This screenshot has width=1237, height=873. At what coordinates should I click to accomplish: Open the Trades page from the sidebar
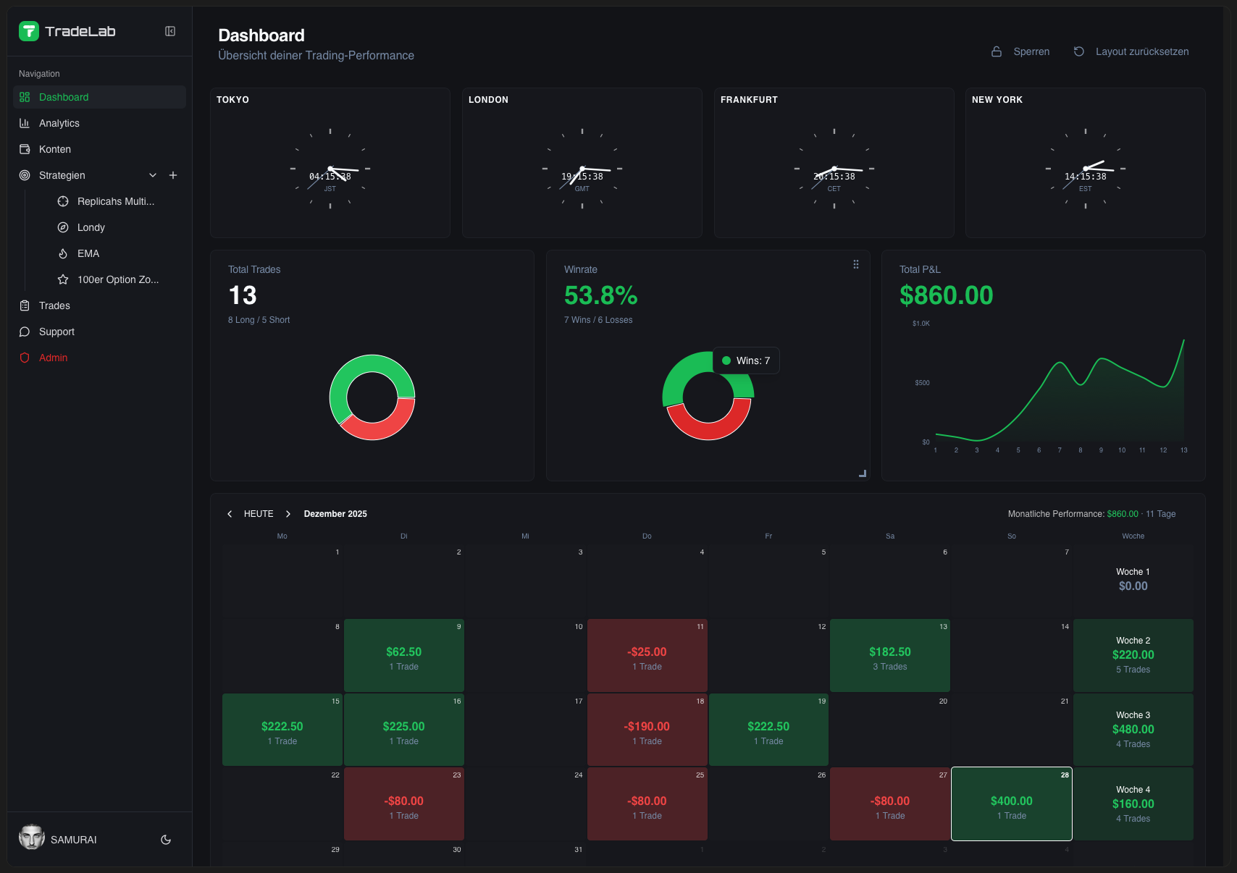click(x=54, y=305)
